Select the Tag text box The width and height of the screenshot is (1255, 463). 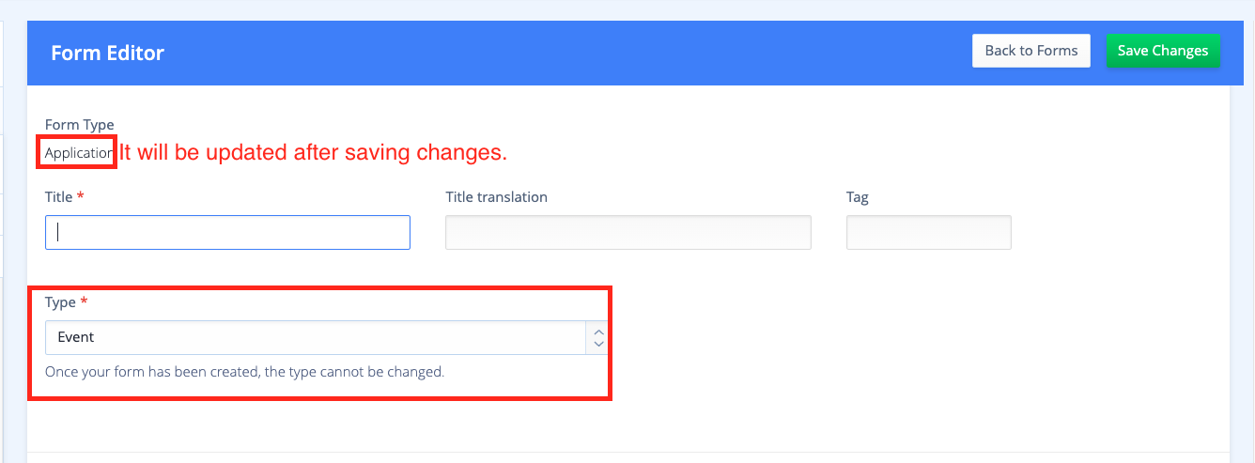point(929,232)
